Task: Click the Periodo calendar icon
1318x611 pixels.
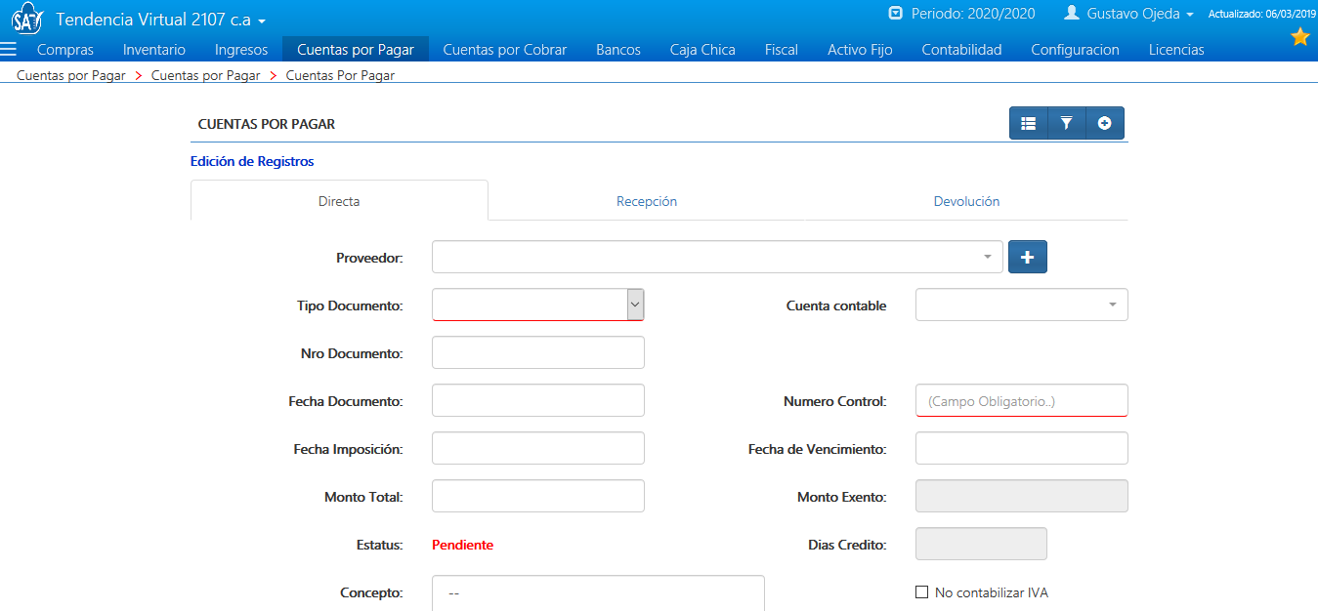Action: (895, 14)
